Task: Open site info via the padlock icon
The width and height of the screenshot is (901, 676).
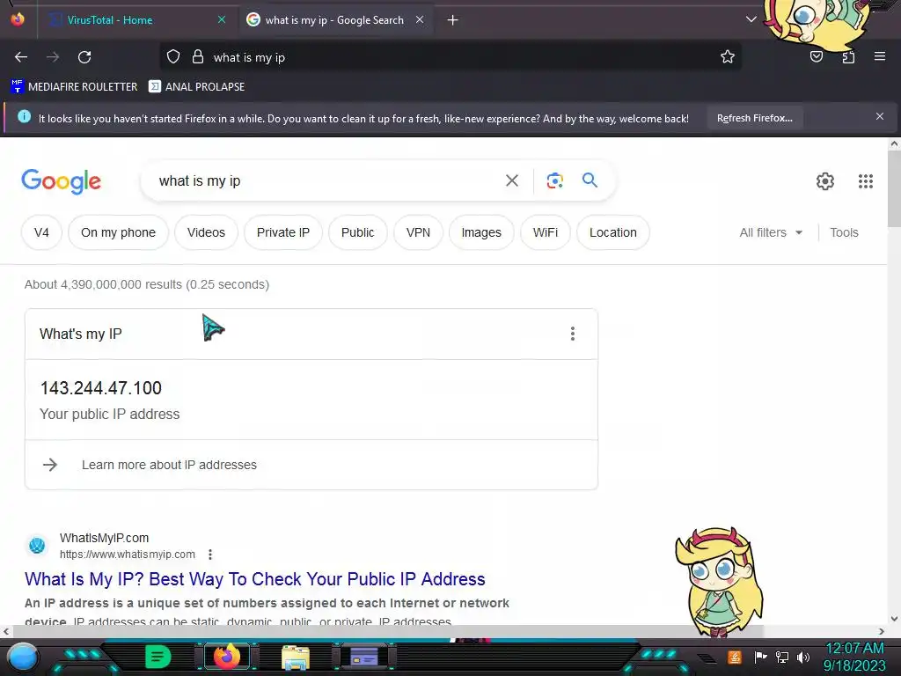Action: 198,57
